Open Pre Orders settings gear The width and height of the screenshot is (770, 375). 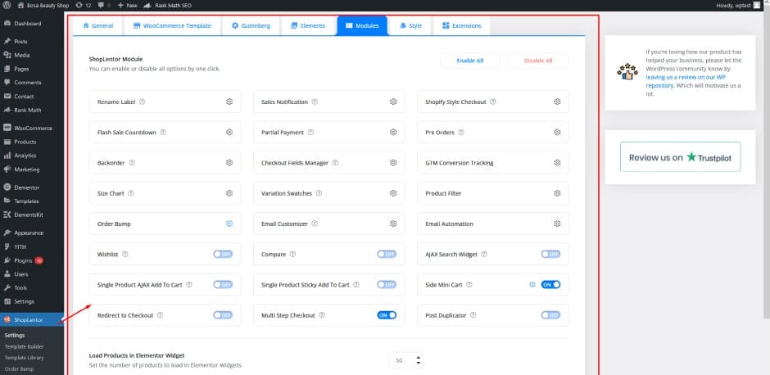coord(557,132)
